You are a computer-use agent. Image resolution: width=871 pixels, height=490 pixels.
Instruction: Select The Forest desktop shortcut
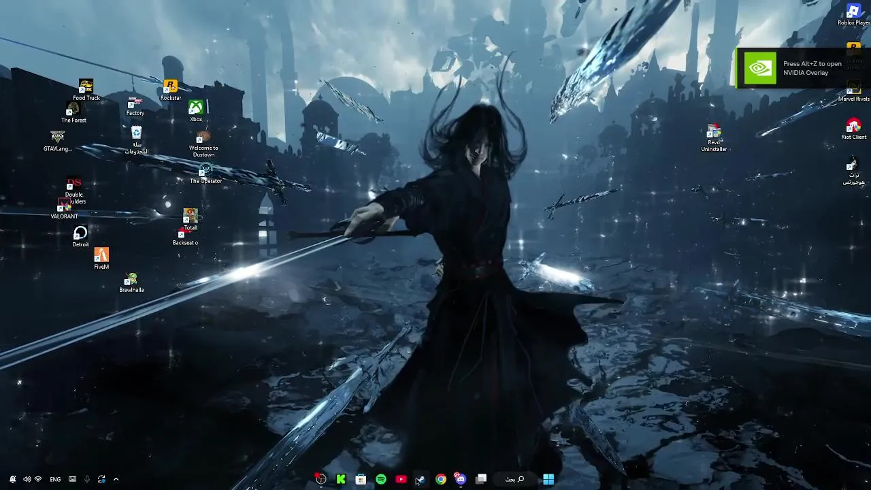coord(73,113)
